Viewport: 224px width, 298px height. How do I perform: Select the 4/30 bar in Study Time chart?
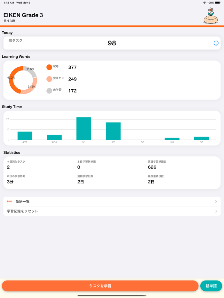click(54, 137)
